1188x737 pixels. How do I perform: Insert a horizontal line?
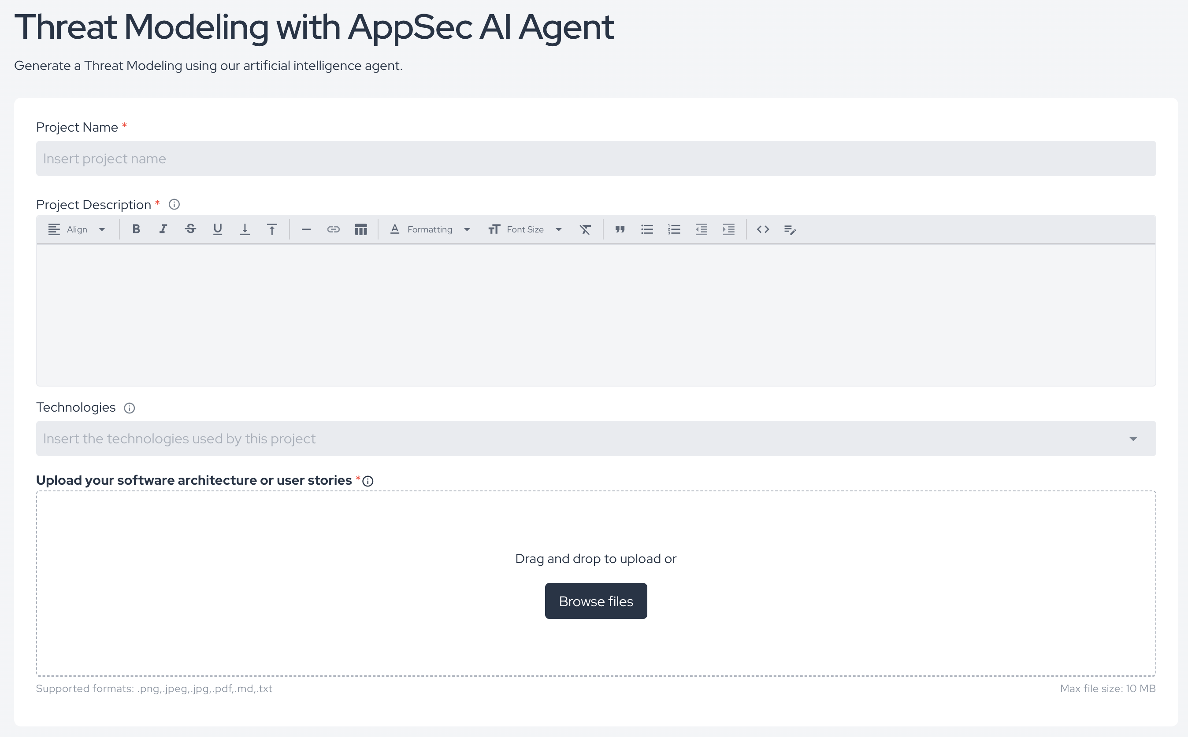(x=306, y=229)
